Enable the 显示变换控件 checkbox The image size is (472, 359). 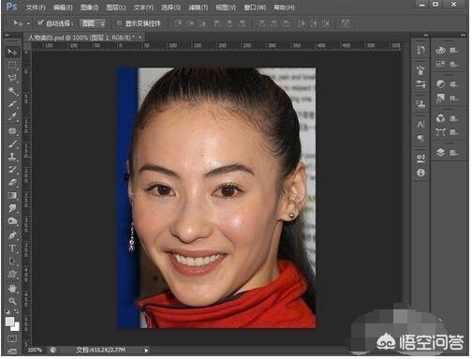click(x=119, y=23)
